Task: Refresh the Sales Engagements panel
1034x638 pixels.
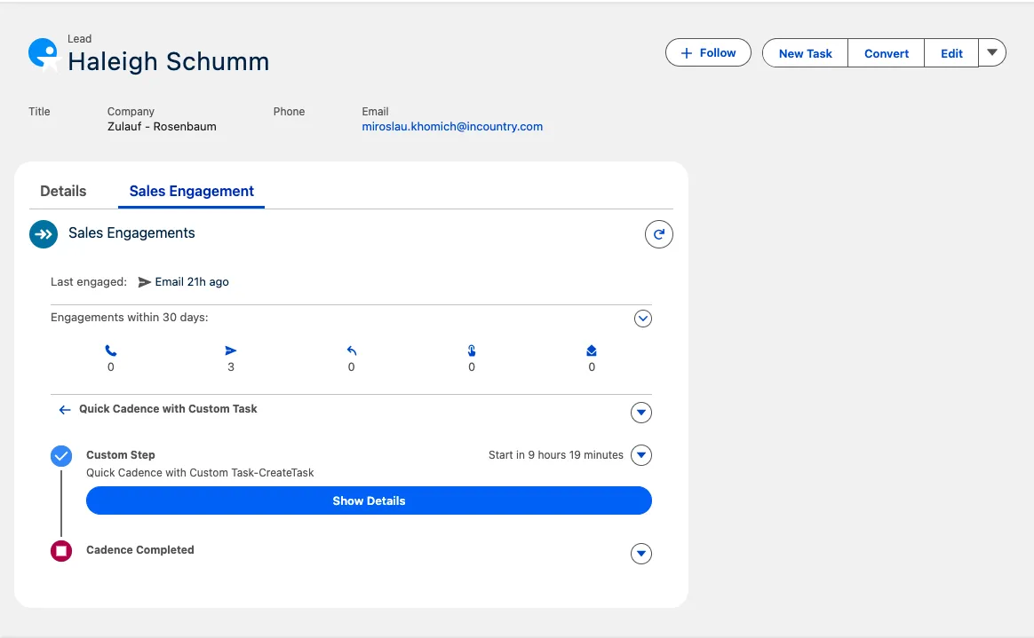Action: pos(658,234)
